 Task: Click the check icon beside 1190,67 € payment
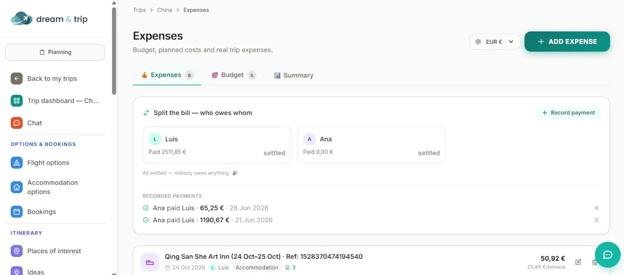(146, 220)
